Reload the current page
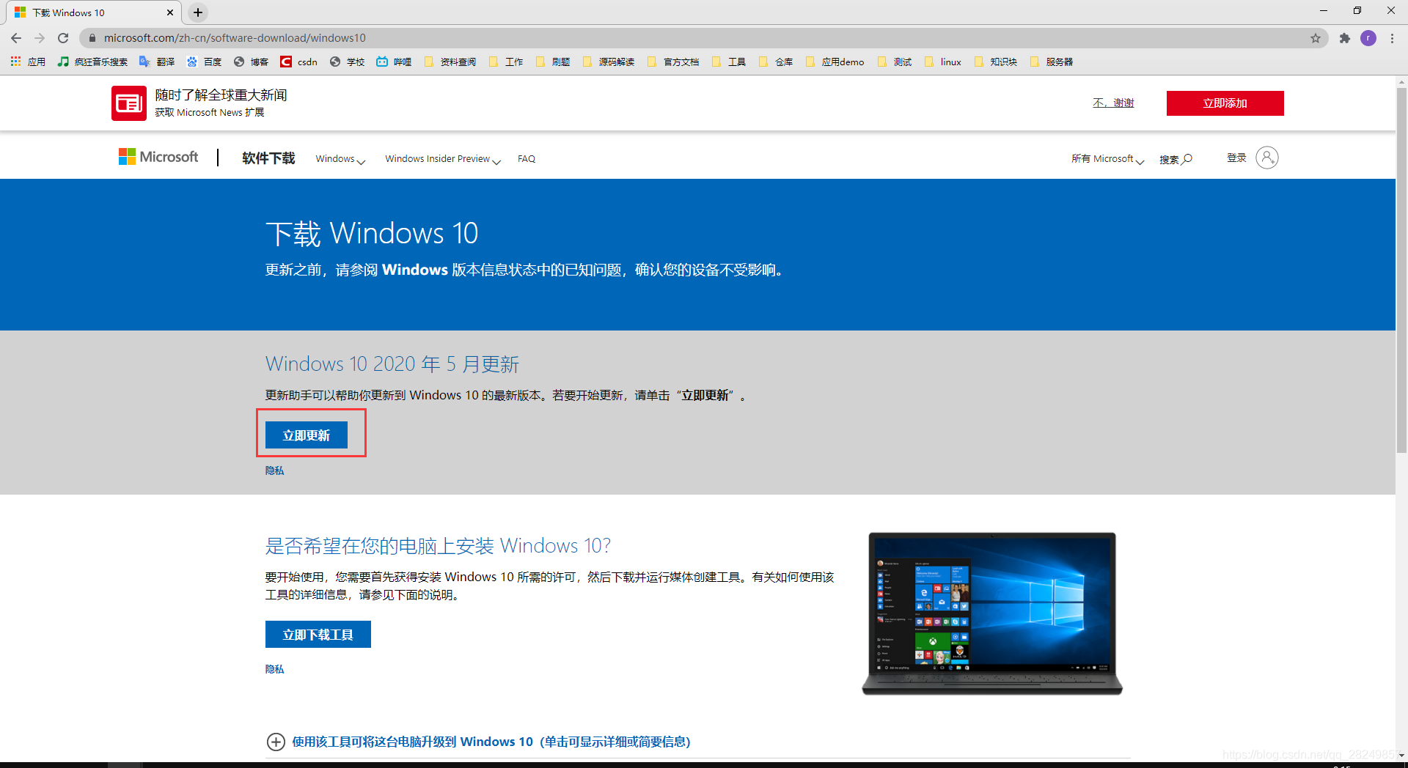This screenshot has width=1408, height=768. coord(63,38)
